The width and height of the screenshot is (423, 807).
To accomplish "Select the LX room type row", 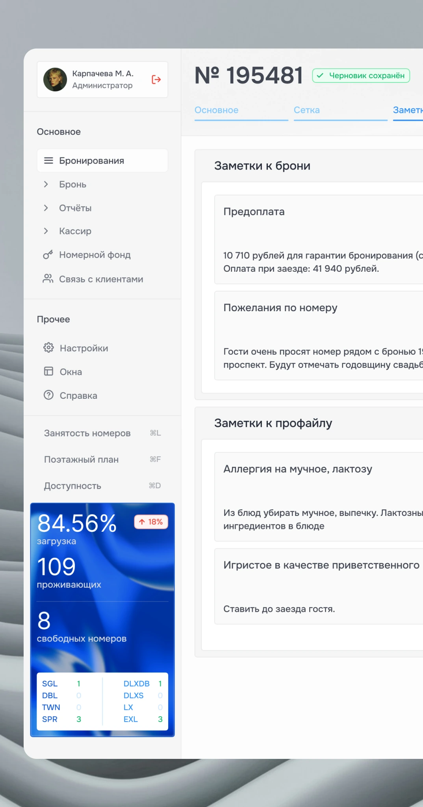I will pyautogui.click(x=143, y=707).
